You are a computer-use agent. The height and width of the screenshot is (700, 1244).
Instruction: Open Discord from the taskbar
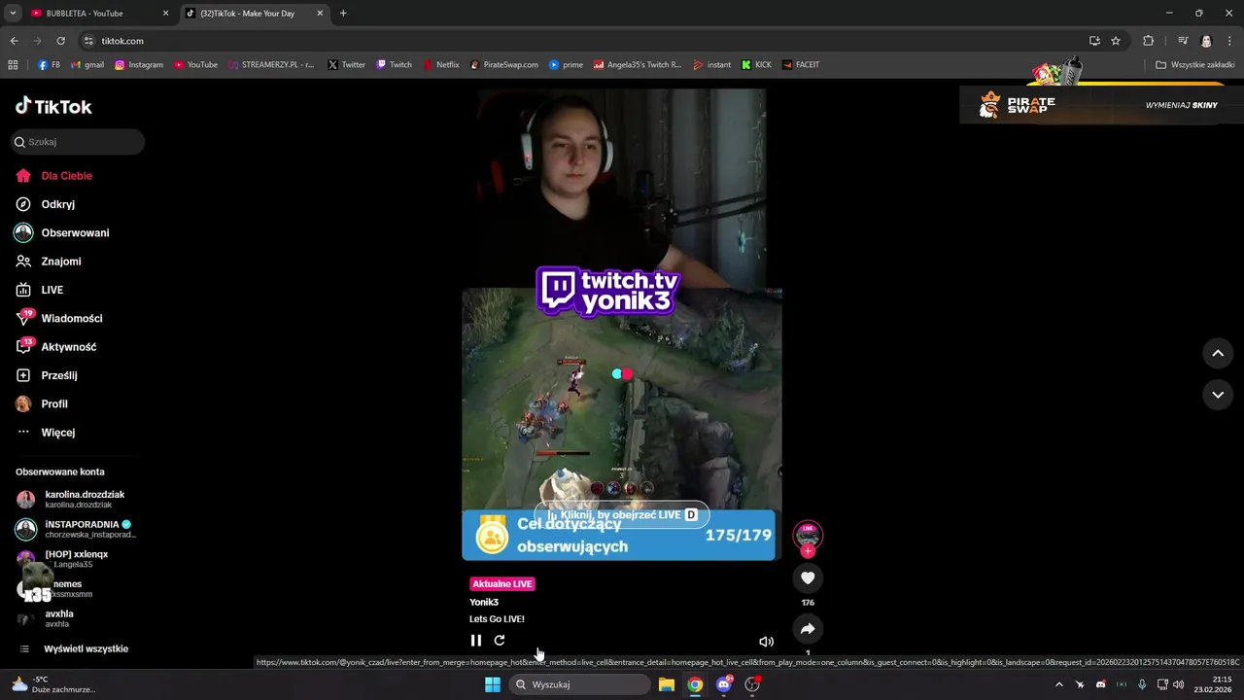[724, 684]
